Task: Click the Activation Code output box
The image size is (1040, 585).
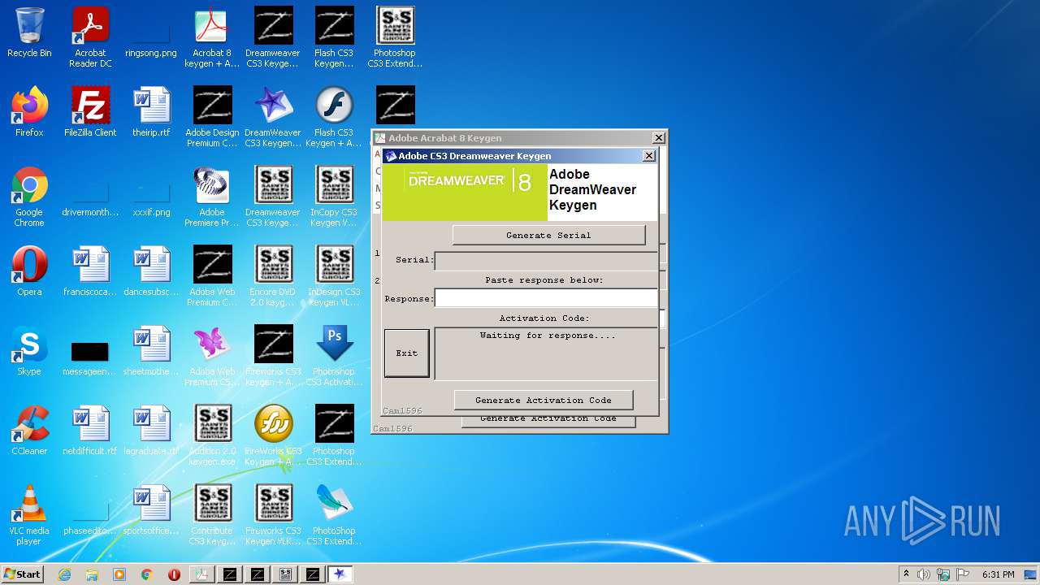Action: pos(545,353)
